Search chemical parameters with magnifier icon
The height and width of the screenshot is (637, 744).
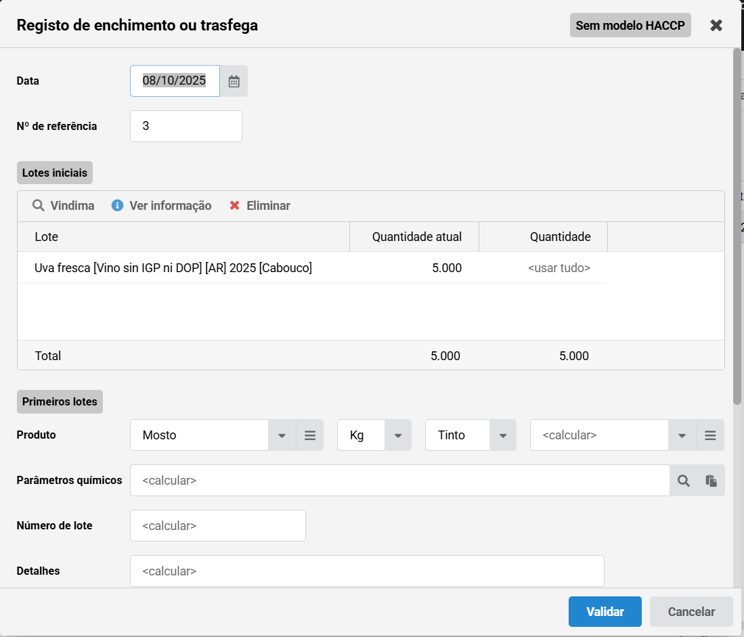click(x=683, y=481)
